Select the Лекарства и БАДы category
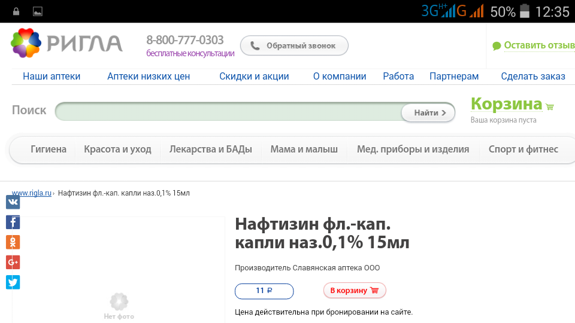 tap(210, 150)
